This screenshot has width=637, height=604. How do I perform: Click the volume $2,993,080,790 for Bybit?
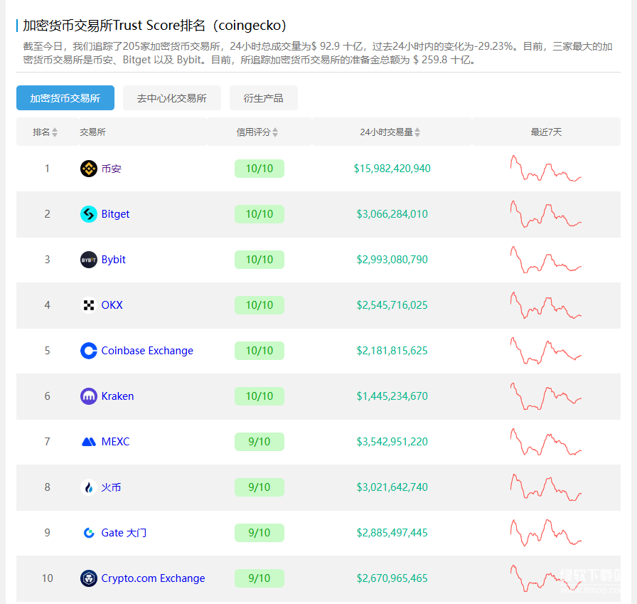392,260
